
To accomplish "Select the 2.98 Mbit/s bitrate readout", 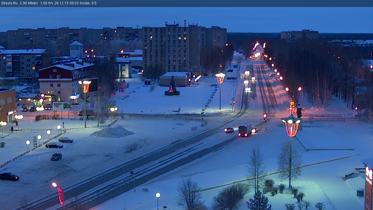I will tap(29, 3).
